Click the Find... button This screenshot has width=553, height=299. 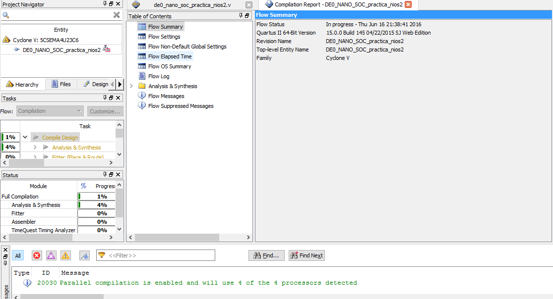point(266,255)
